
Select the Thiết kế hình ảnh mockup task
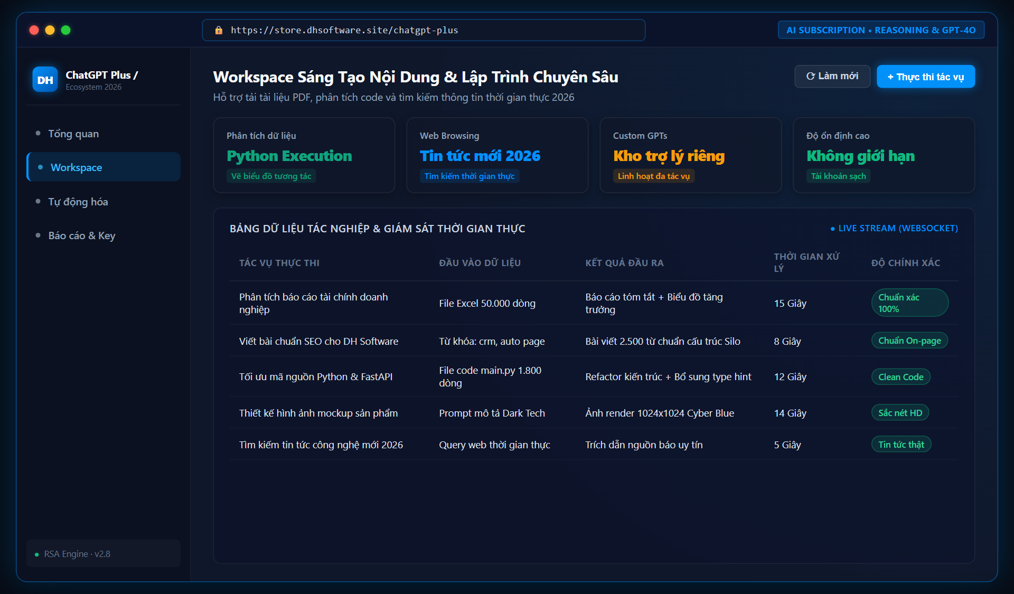coord(594,413)
